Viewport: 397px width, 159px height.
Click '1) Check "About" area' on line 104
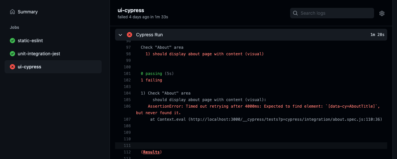[x=166, y=93]
